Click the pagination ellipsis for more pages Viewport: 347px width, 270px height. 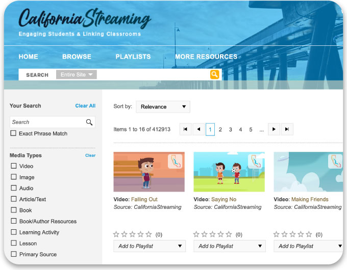click(262, 130)
